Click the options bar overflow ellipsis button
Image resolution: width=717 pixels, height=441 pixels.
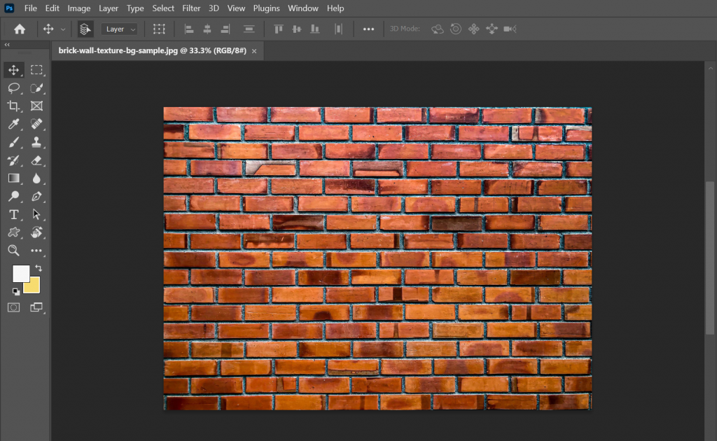[369, 29]
